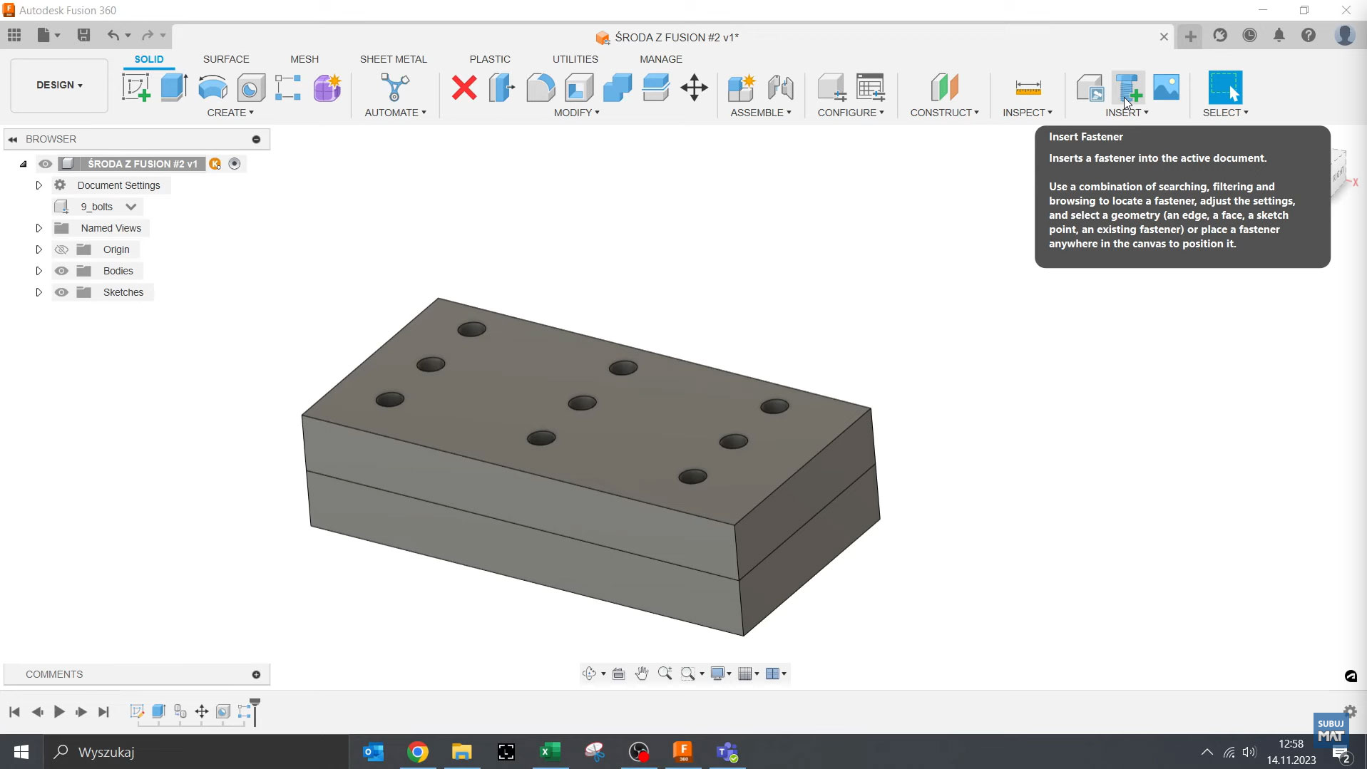Activate the Pan tool in navigation bar
Viewport: 1367px width, 769px height.
coord(641,673)
